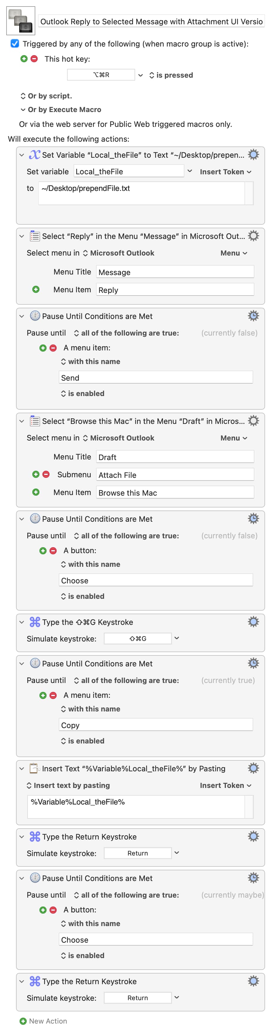Viewport: 271px width, 1031px height.
Task: Click New Action at the bottom
Action: tap(43, 1021)
